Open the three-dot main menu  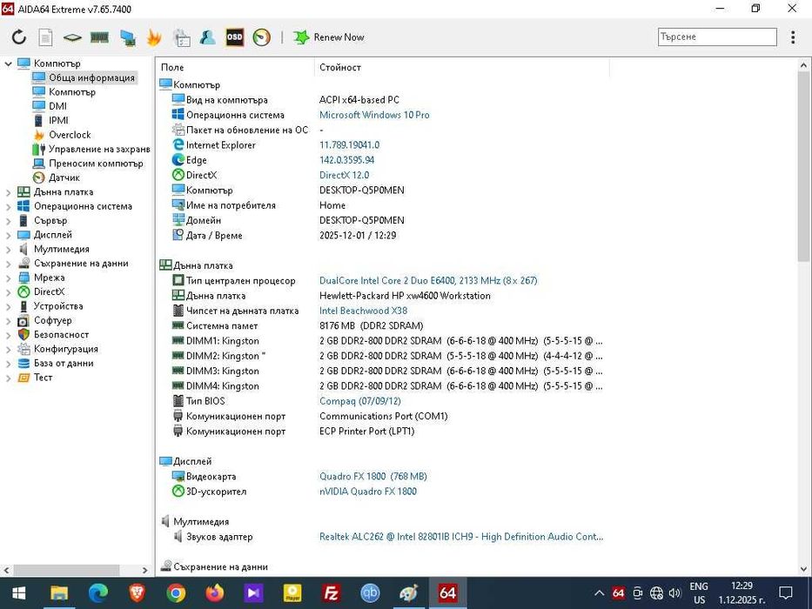793,37
